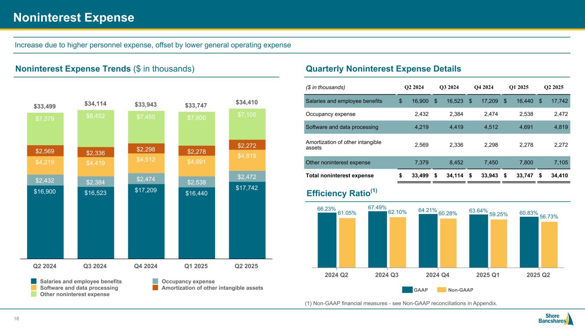Screen dimensions: 585x329
Task: Click the Occupancy expense legend swatch
Action: (156, 281)
